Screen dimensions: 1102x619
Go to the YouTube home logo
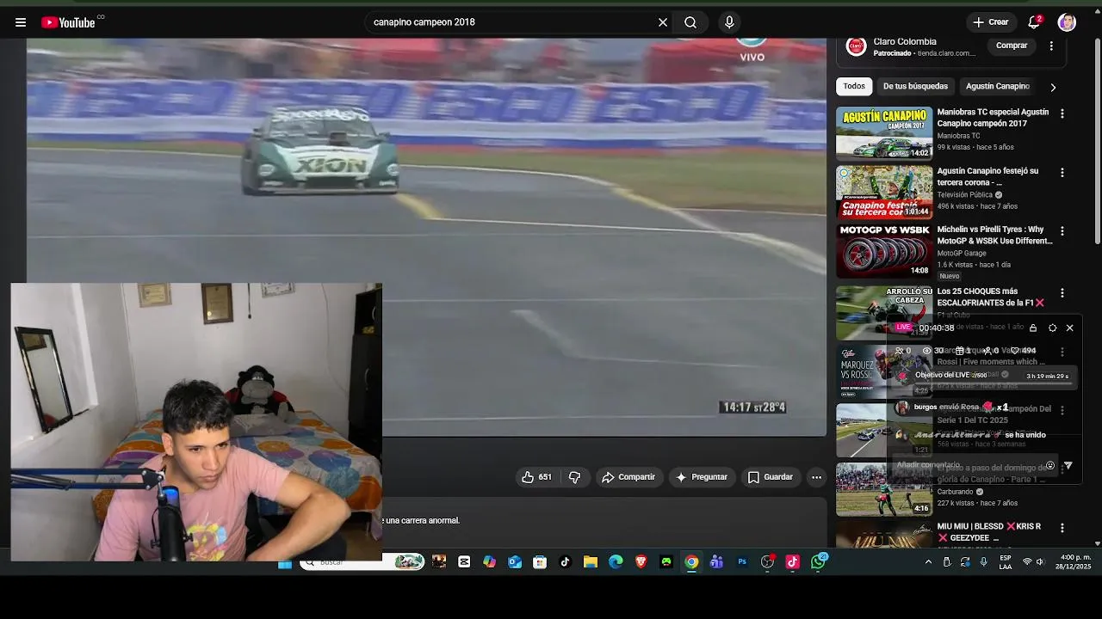[68, 22]
